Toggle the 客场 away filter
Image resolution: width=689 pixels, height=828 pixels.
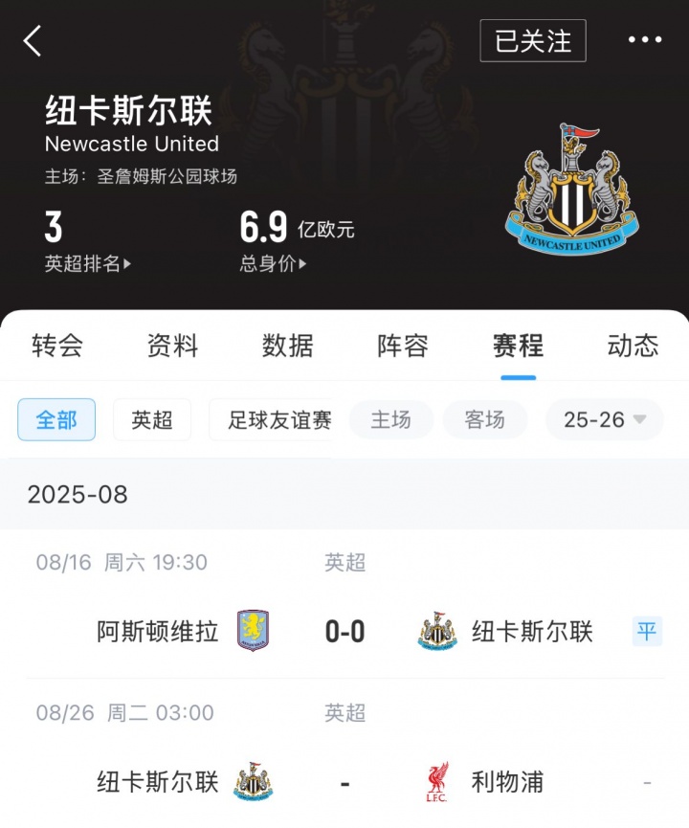pyautogui.click(x=484, y=420)
